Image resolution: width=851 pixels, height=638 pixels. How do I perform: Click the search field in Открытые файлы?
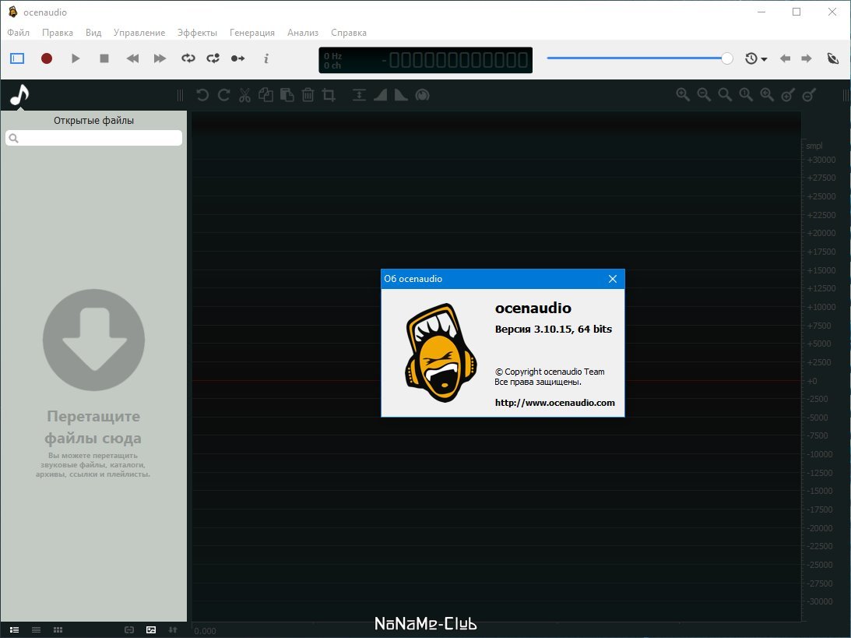(x=94, y=138)
